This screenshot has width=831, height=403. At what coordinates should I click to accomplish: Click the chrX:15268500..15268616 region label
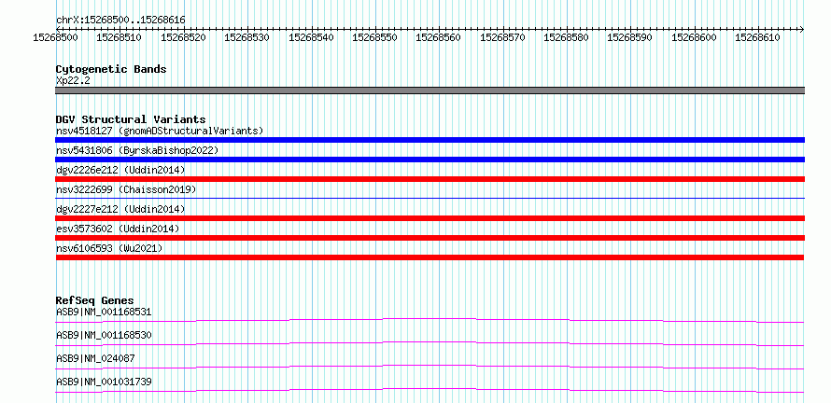pos(120,20)
